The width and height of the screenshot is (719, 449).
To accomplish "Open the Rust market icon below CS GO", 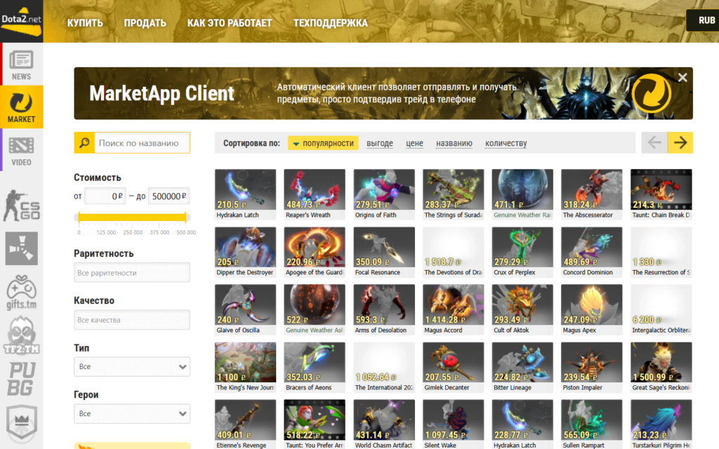I will tap(22, 248).
